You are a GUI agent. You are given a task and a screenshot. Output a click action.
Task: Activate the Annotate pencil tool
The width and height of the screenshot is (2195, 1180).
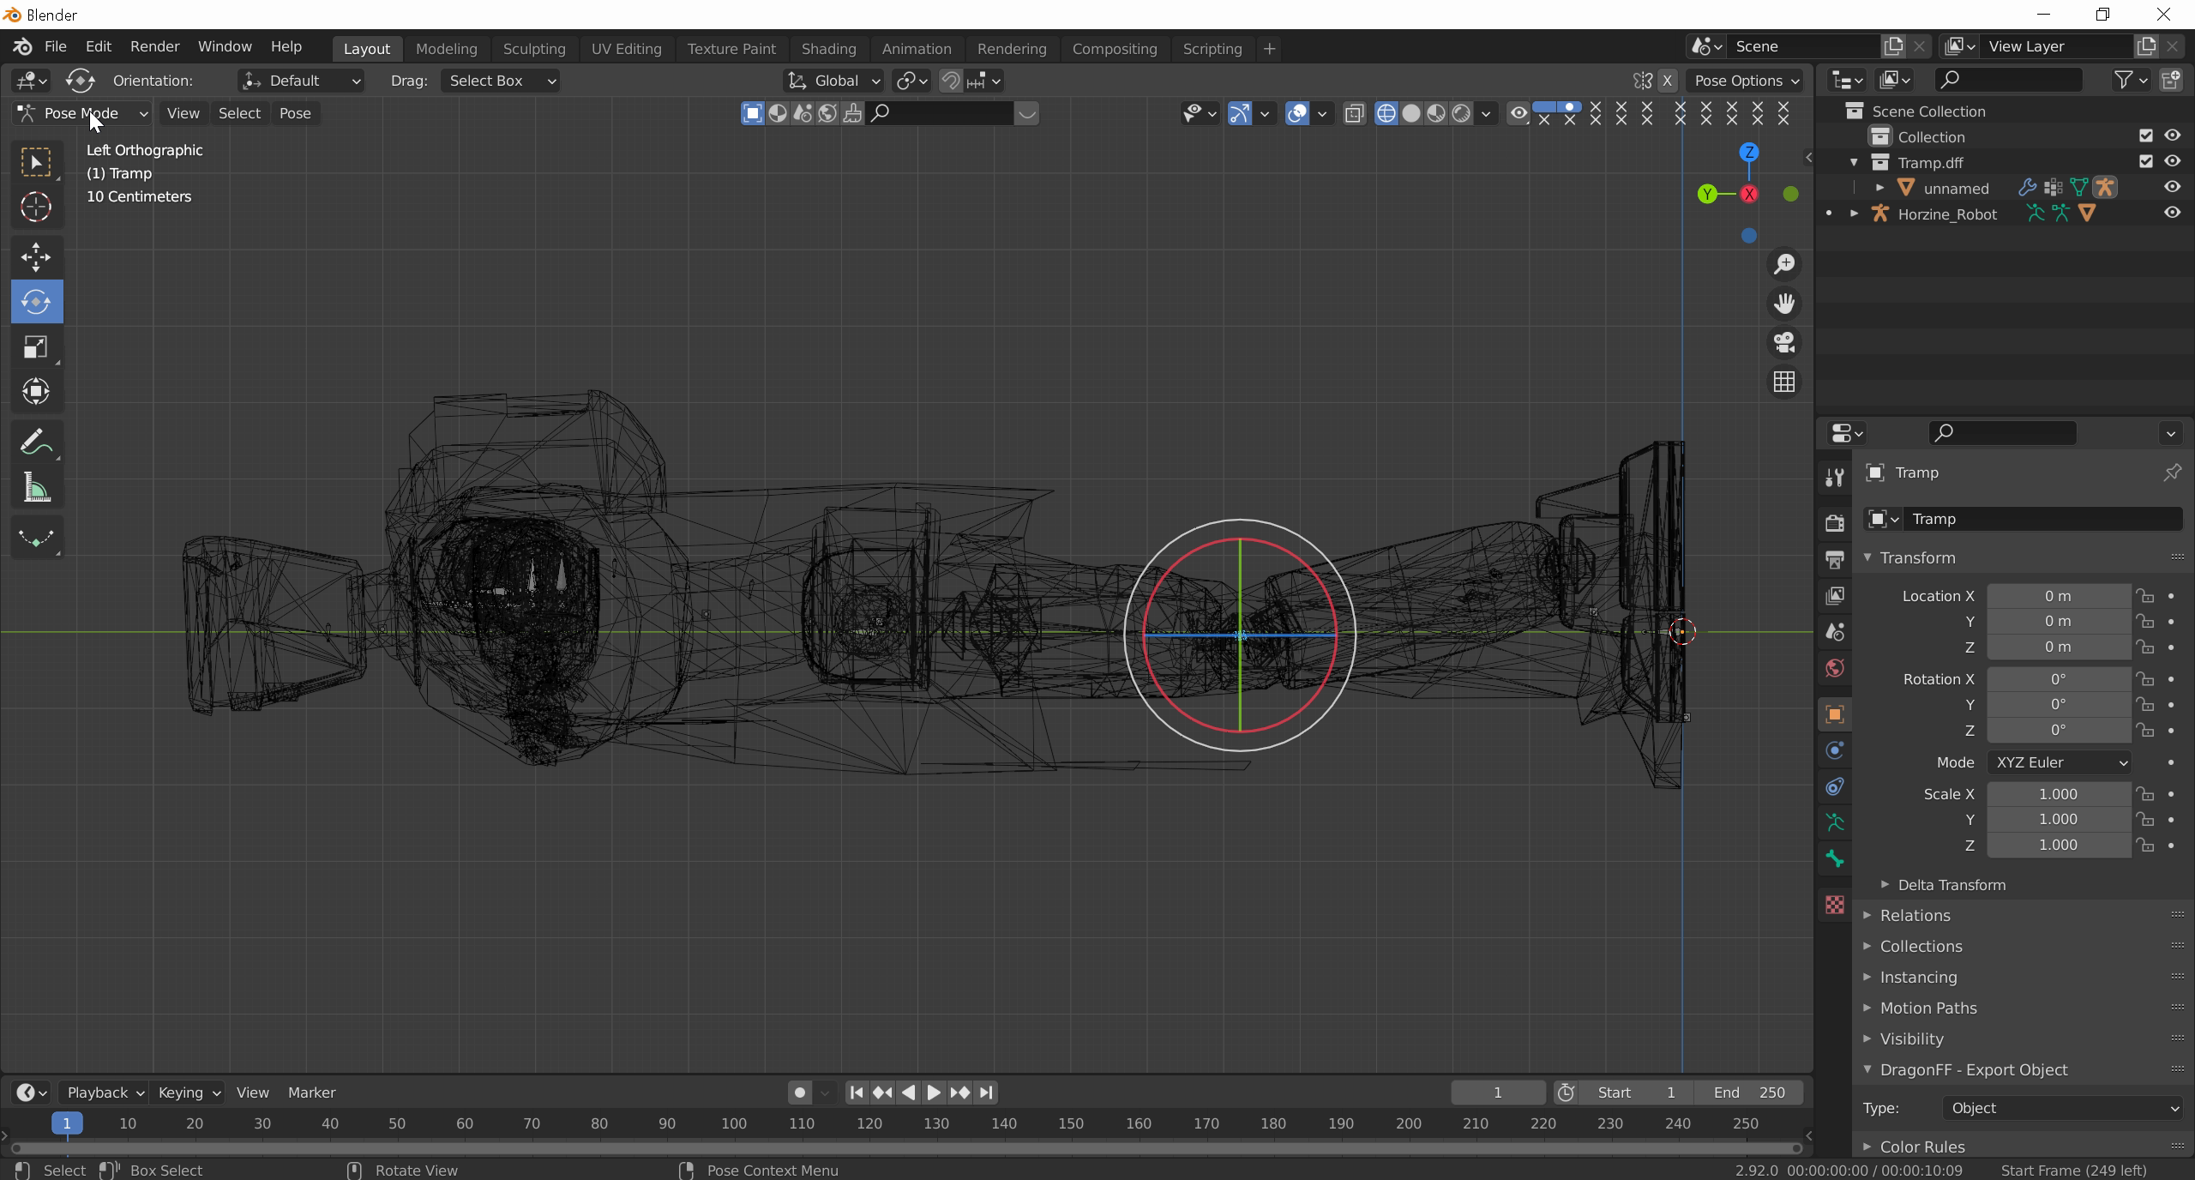(x=36, y=443)
